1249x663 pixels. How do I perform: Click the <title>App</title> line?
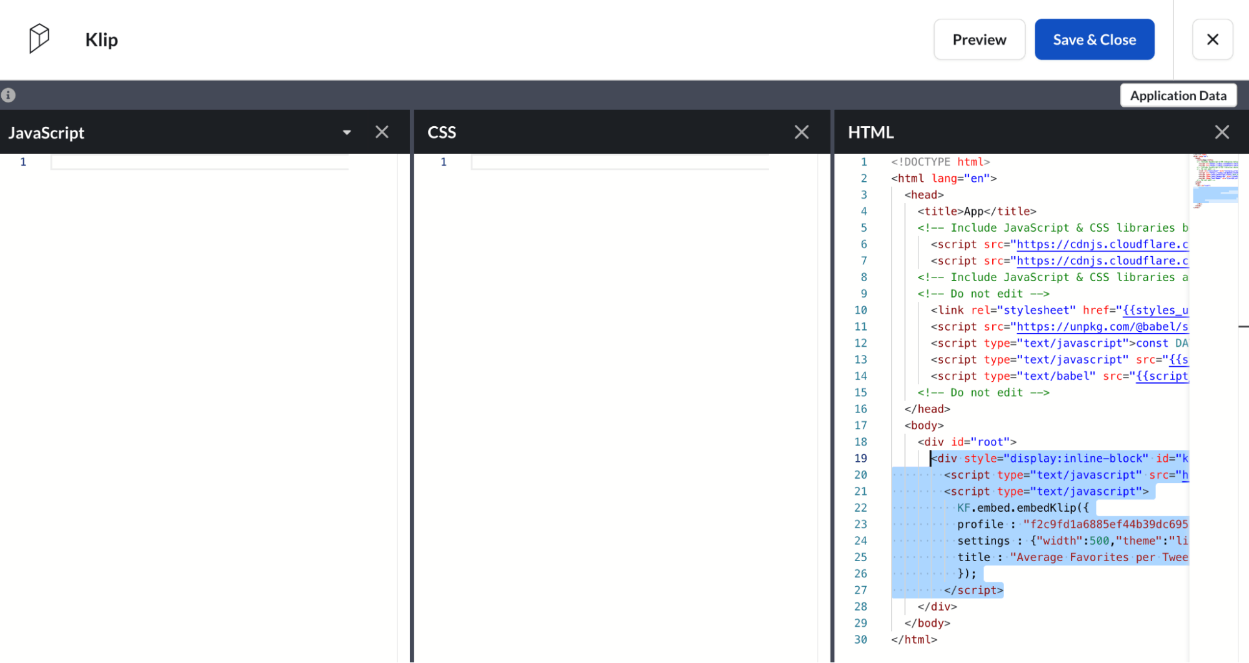pyautogui.click(x=977, y=211)
